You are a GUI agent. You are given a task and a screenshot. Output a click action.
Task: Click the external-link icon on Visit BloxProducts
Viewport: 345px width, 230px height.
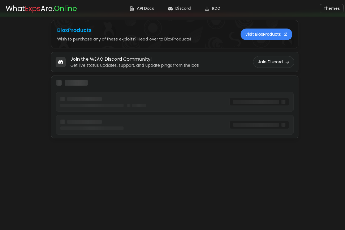[x=285, y=34]
